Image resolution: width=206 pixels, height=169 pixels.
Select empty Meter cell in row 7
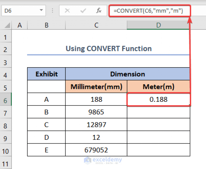pos(159,112)
